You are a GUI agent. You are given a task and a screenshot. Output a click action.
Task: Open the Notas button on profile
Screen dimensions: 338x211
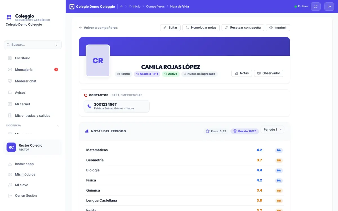point(242,73)
